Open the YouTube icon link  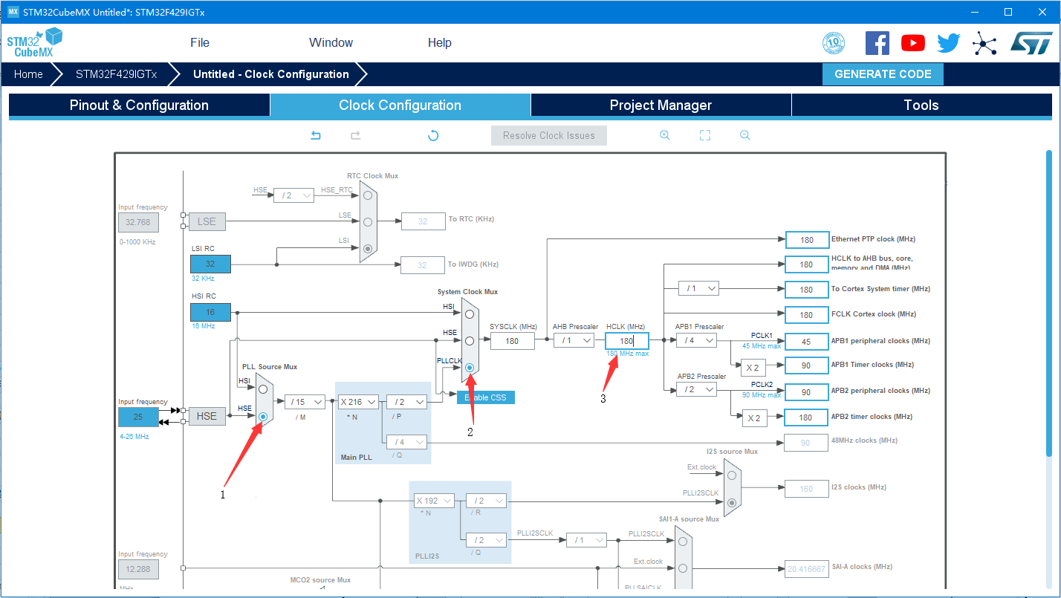[x=913, y=43]
